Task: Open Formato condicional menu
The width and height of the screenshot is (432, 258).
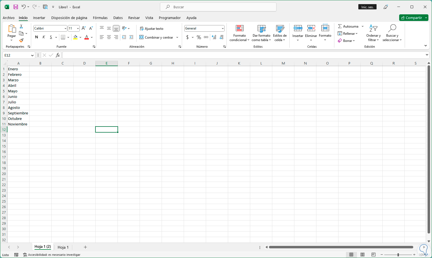Action: pos(239,33)
